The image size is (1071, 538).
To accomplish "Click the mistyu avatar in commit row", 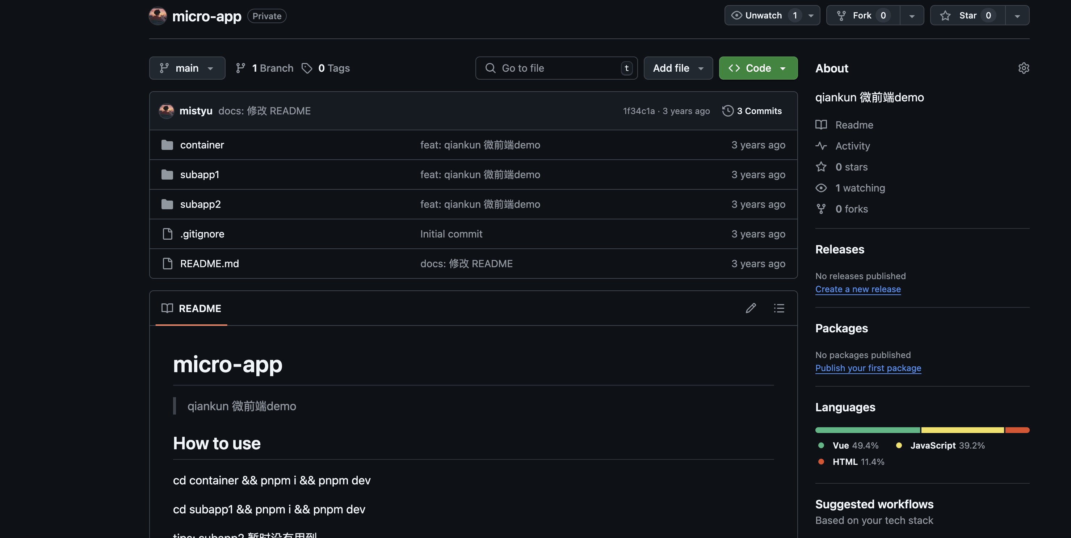I will click(x=166, y=110).
